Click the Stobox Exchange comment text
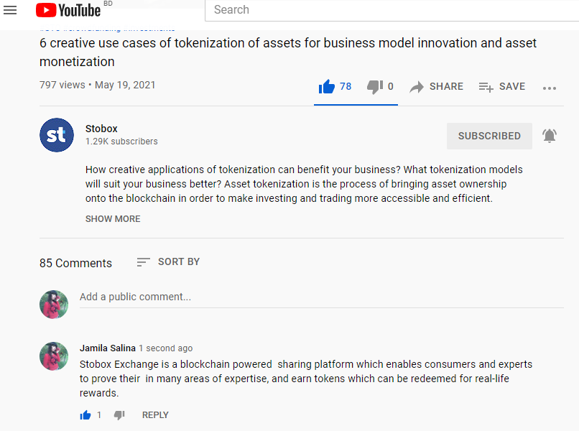The image size is (579, 431). [x=306, y=379]
